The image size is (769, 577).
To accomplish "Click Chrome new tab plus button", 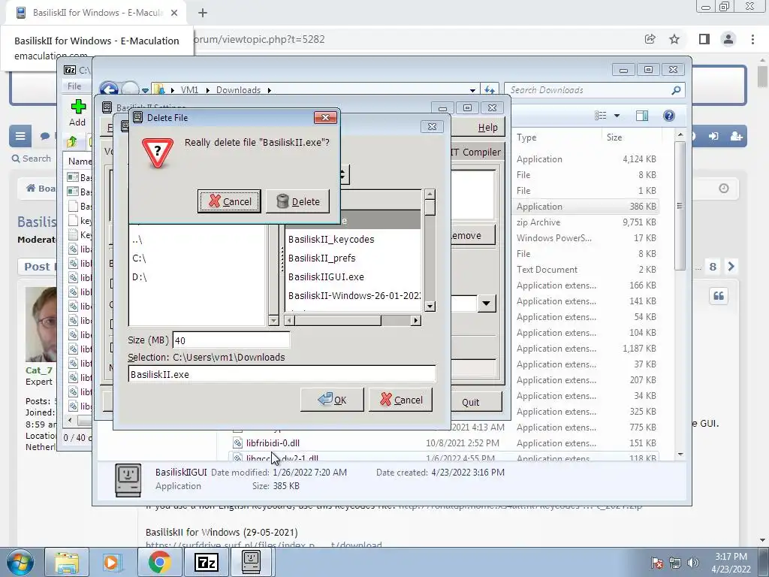I will pyautogui.click(x=203, y=13).
